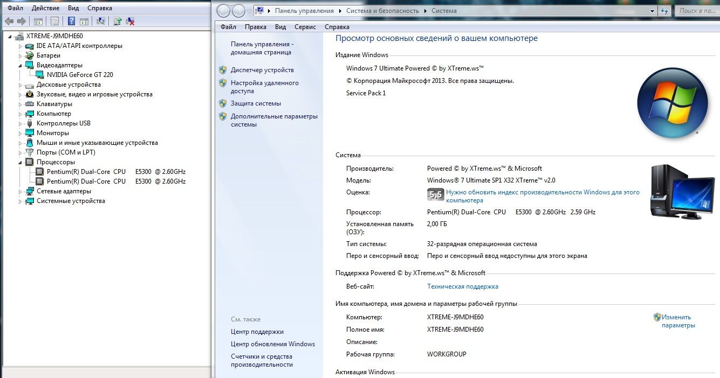Click the Техническая поддержка website link
Viewport: 720px width, 378px height.
click(463, 286)
